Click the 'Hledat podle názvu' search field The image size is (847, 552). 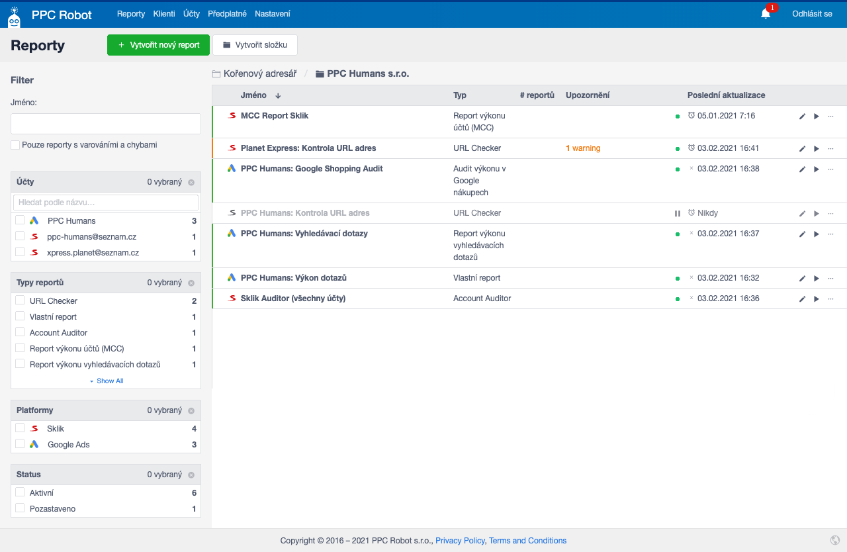[106, 203]
